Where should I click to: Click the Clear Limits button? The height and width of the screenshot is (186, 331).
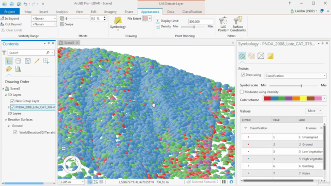pyautogui.click(x=11, y=30)
